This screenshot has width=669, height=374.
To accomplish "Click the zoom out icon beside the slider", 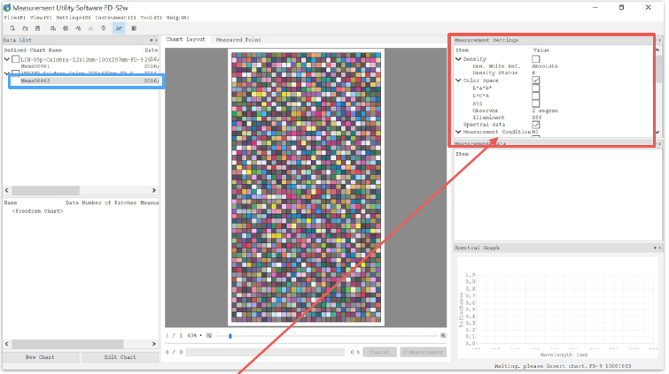I will click(x=209, y=336).
